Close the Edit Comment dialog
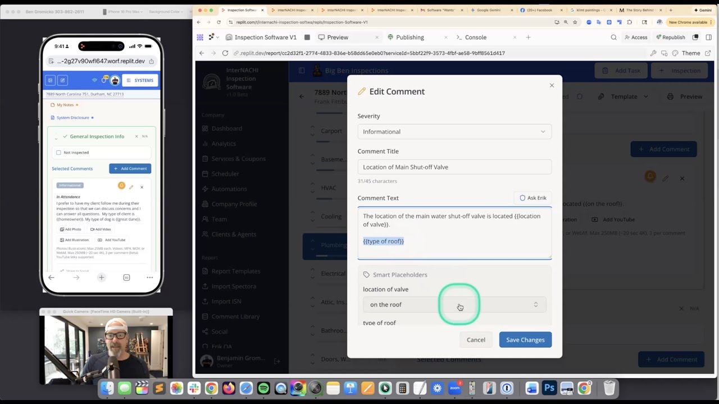The image size is (719, 404). click(x=552, y=85)
